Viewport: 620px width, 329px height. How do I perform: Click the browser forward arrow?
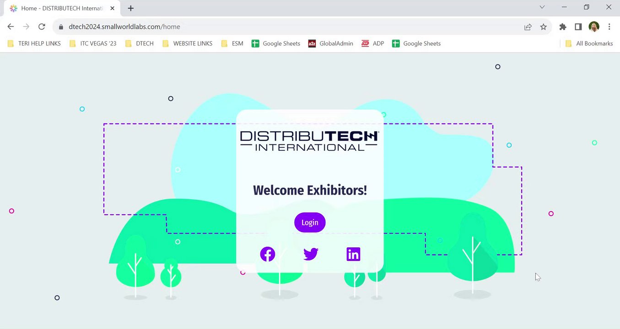(26, 27)
